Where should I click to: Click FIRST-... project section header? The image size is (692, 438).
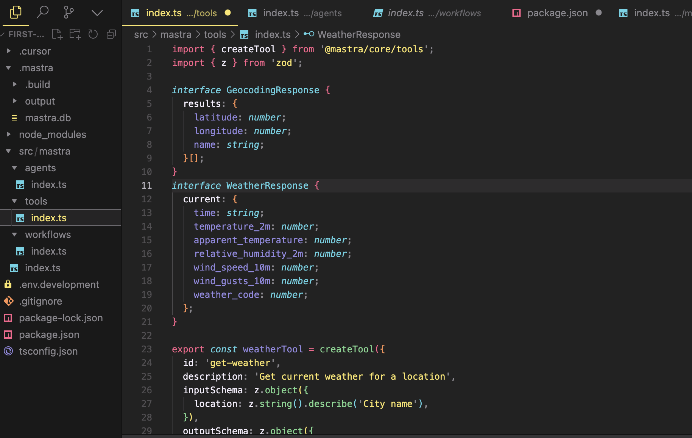pyautogui.click(x=26, y=34)
